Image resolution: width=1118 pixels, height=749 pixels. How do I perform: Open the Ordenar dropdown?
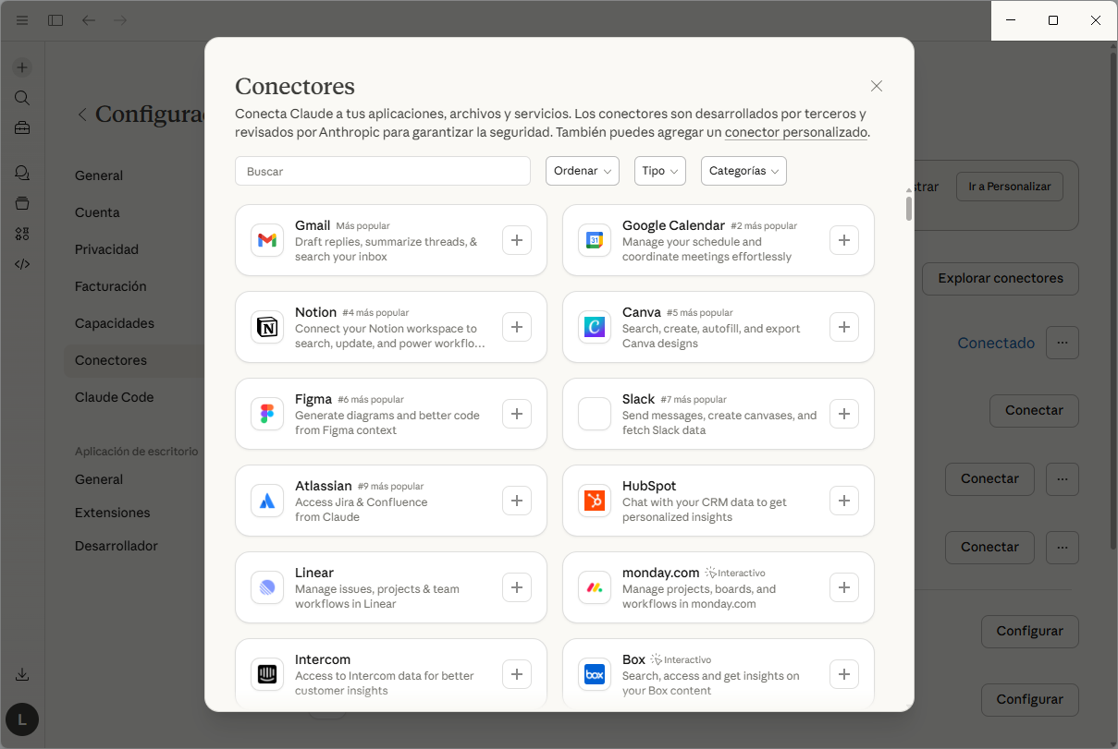point(583,171)
